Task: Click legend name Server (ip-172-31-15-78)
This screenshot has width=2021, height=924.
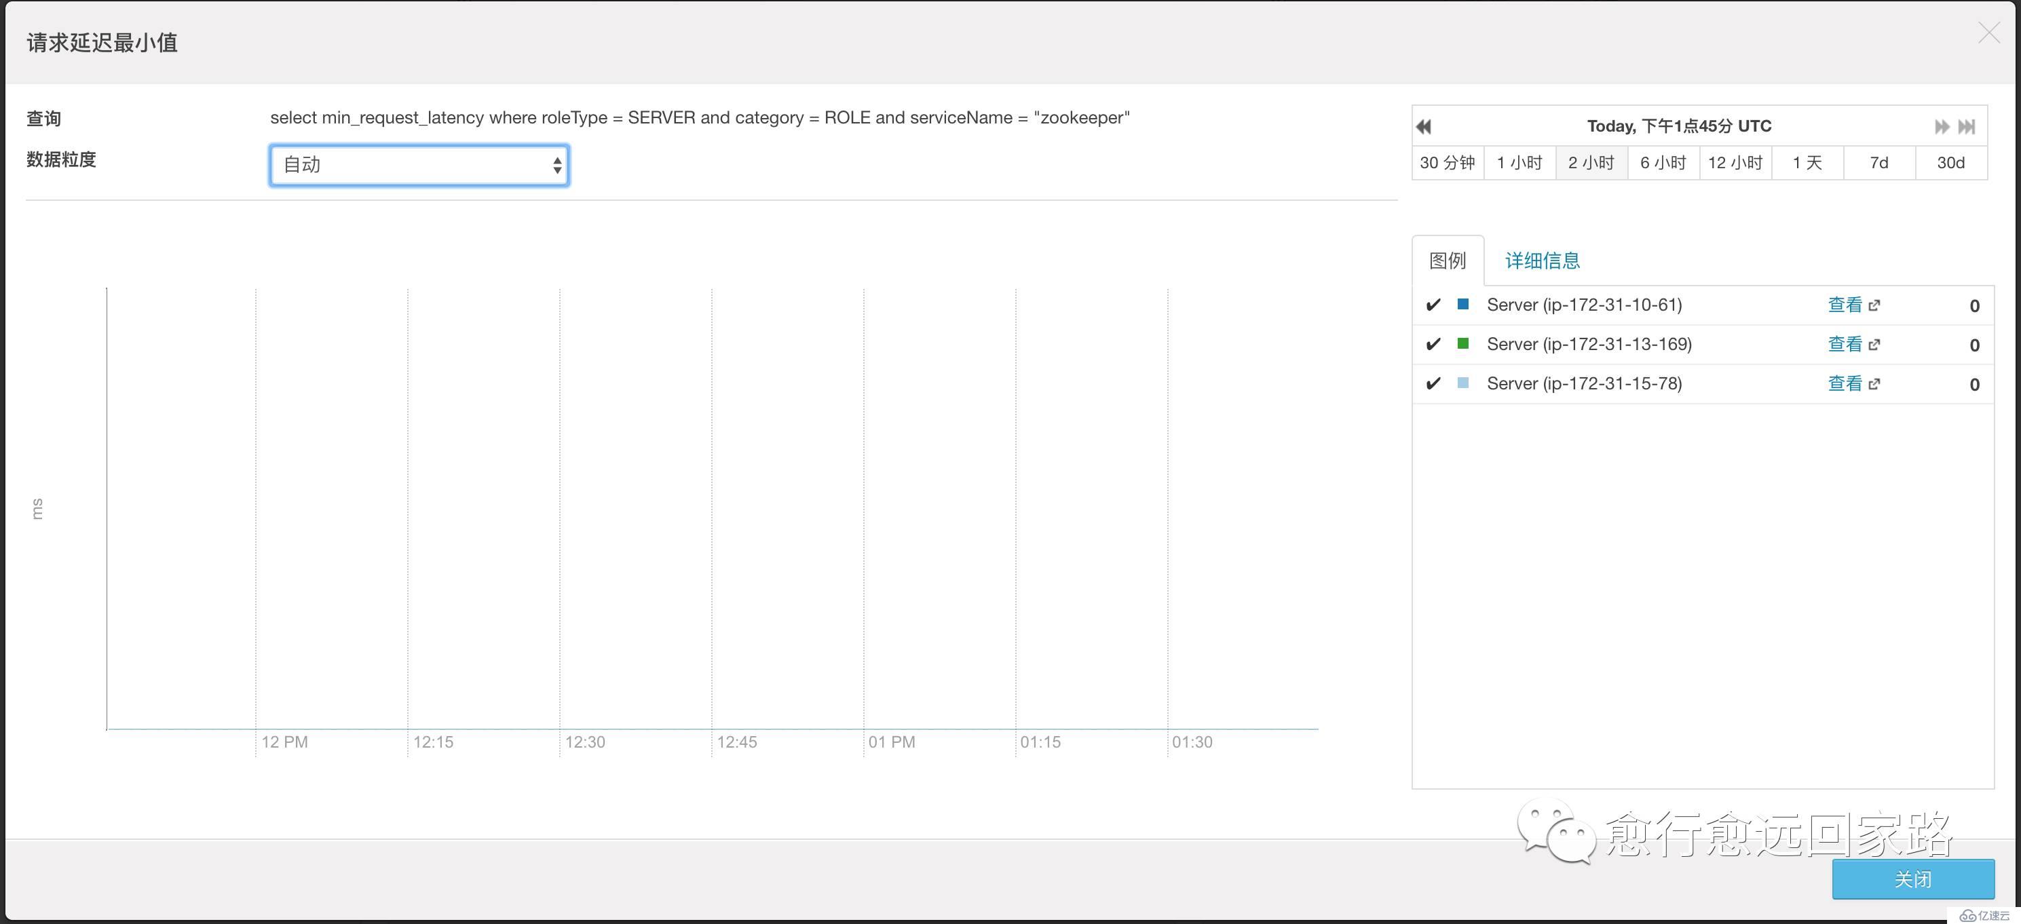Action: click(x=1584, y=383)
